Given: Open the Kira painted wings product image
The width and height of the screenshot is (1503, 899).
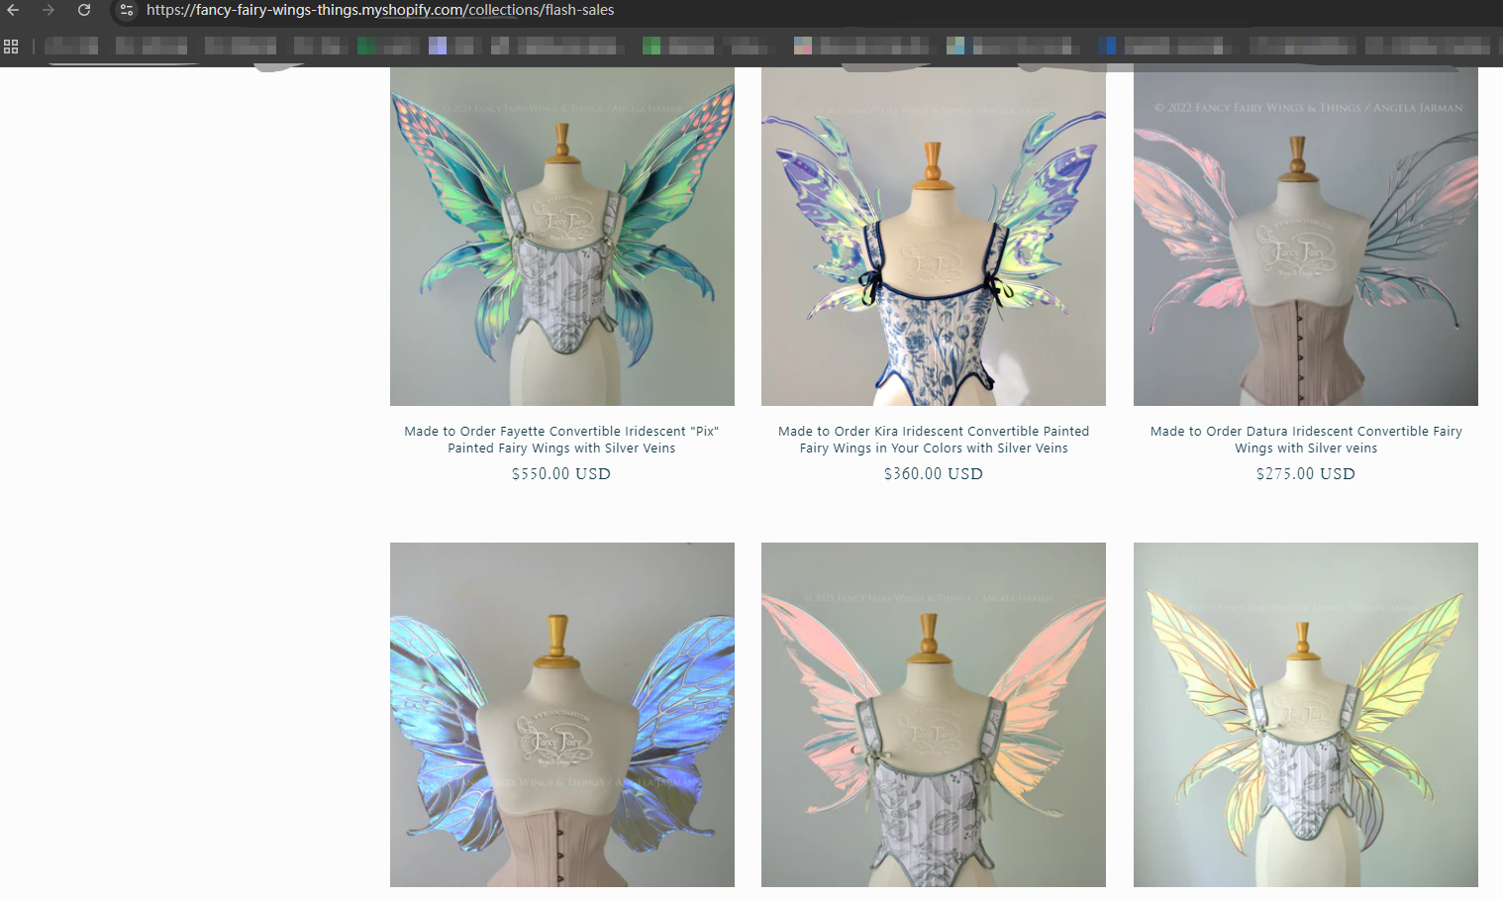Looking at the screenshot, I should pyautogui.click(x=934, y=237).
